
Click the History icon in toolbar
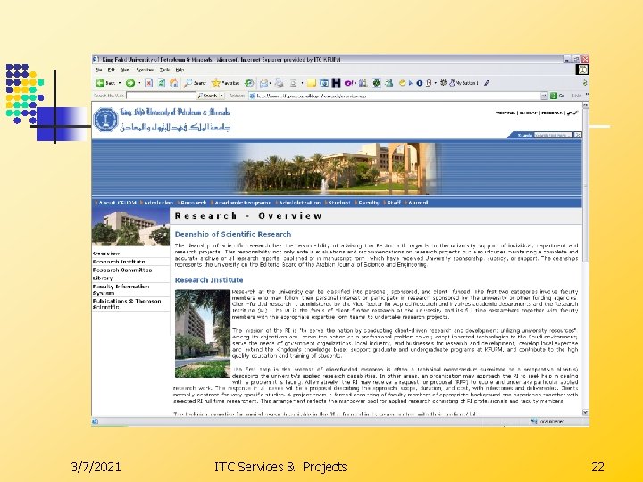249,83
